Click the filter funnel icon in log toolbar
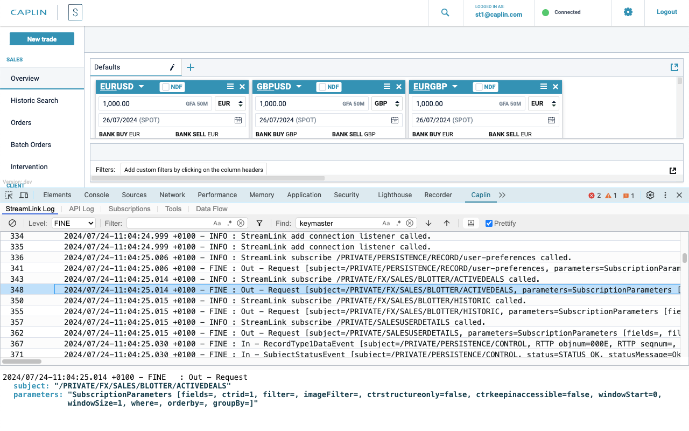 (259, 223)
